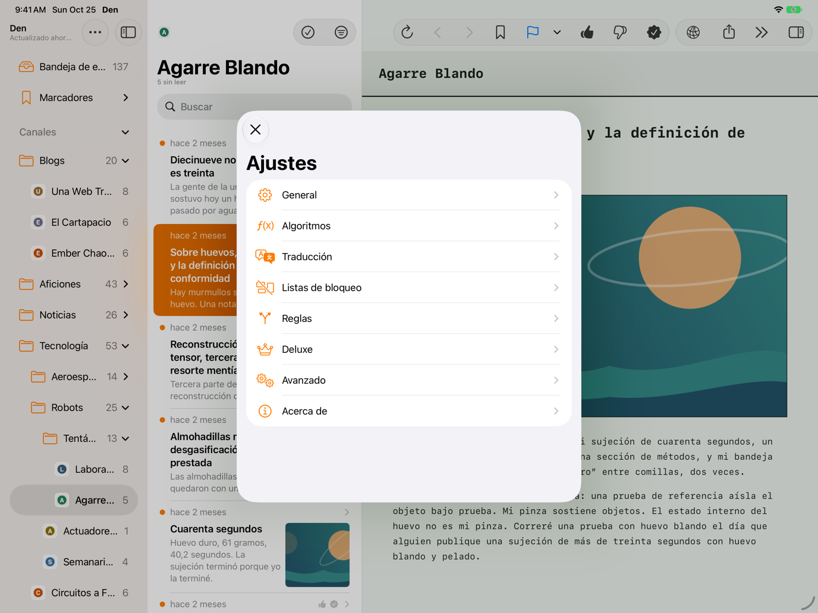
Task: Toggle the right sidebar panel
Action: tap(796, 32)
